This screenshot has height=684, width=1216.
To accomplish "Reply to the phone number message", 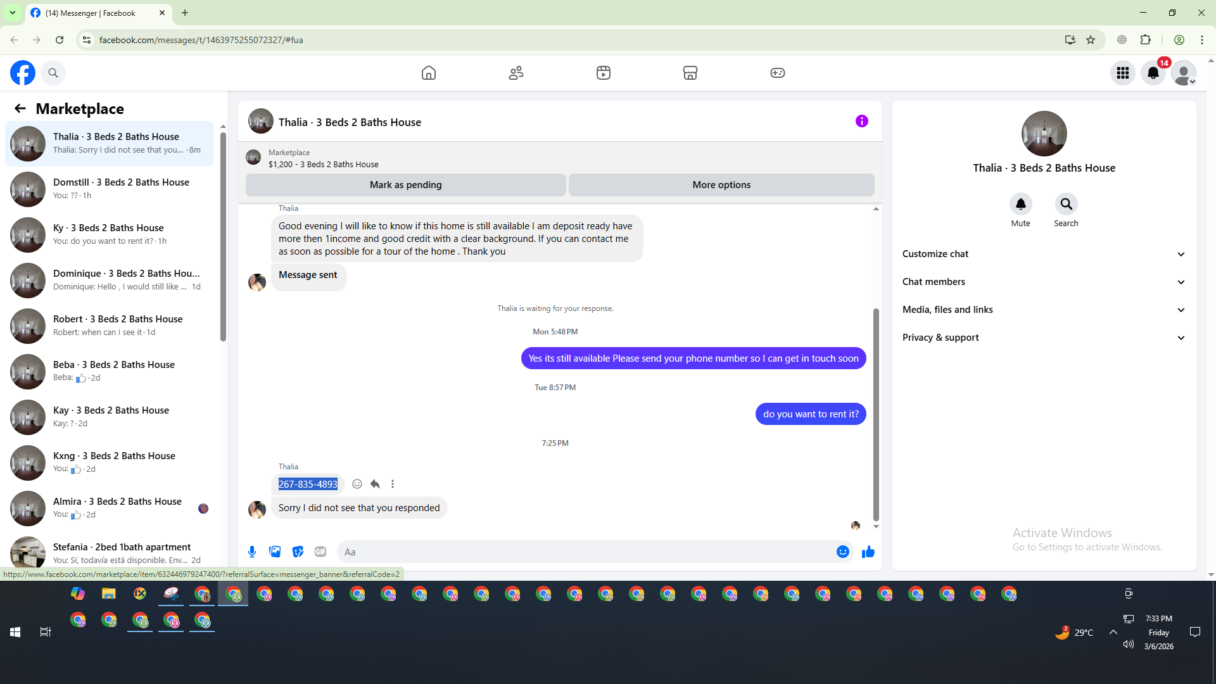I will [375, 484].
